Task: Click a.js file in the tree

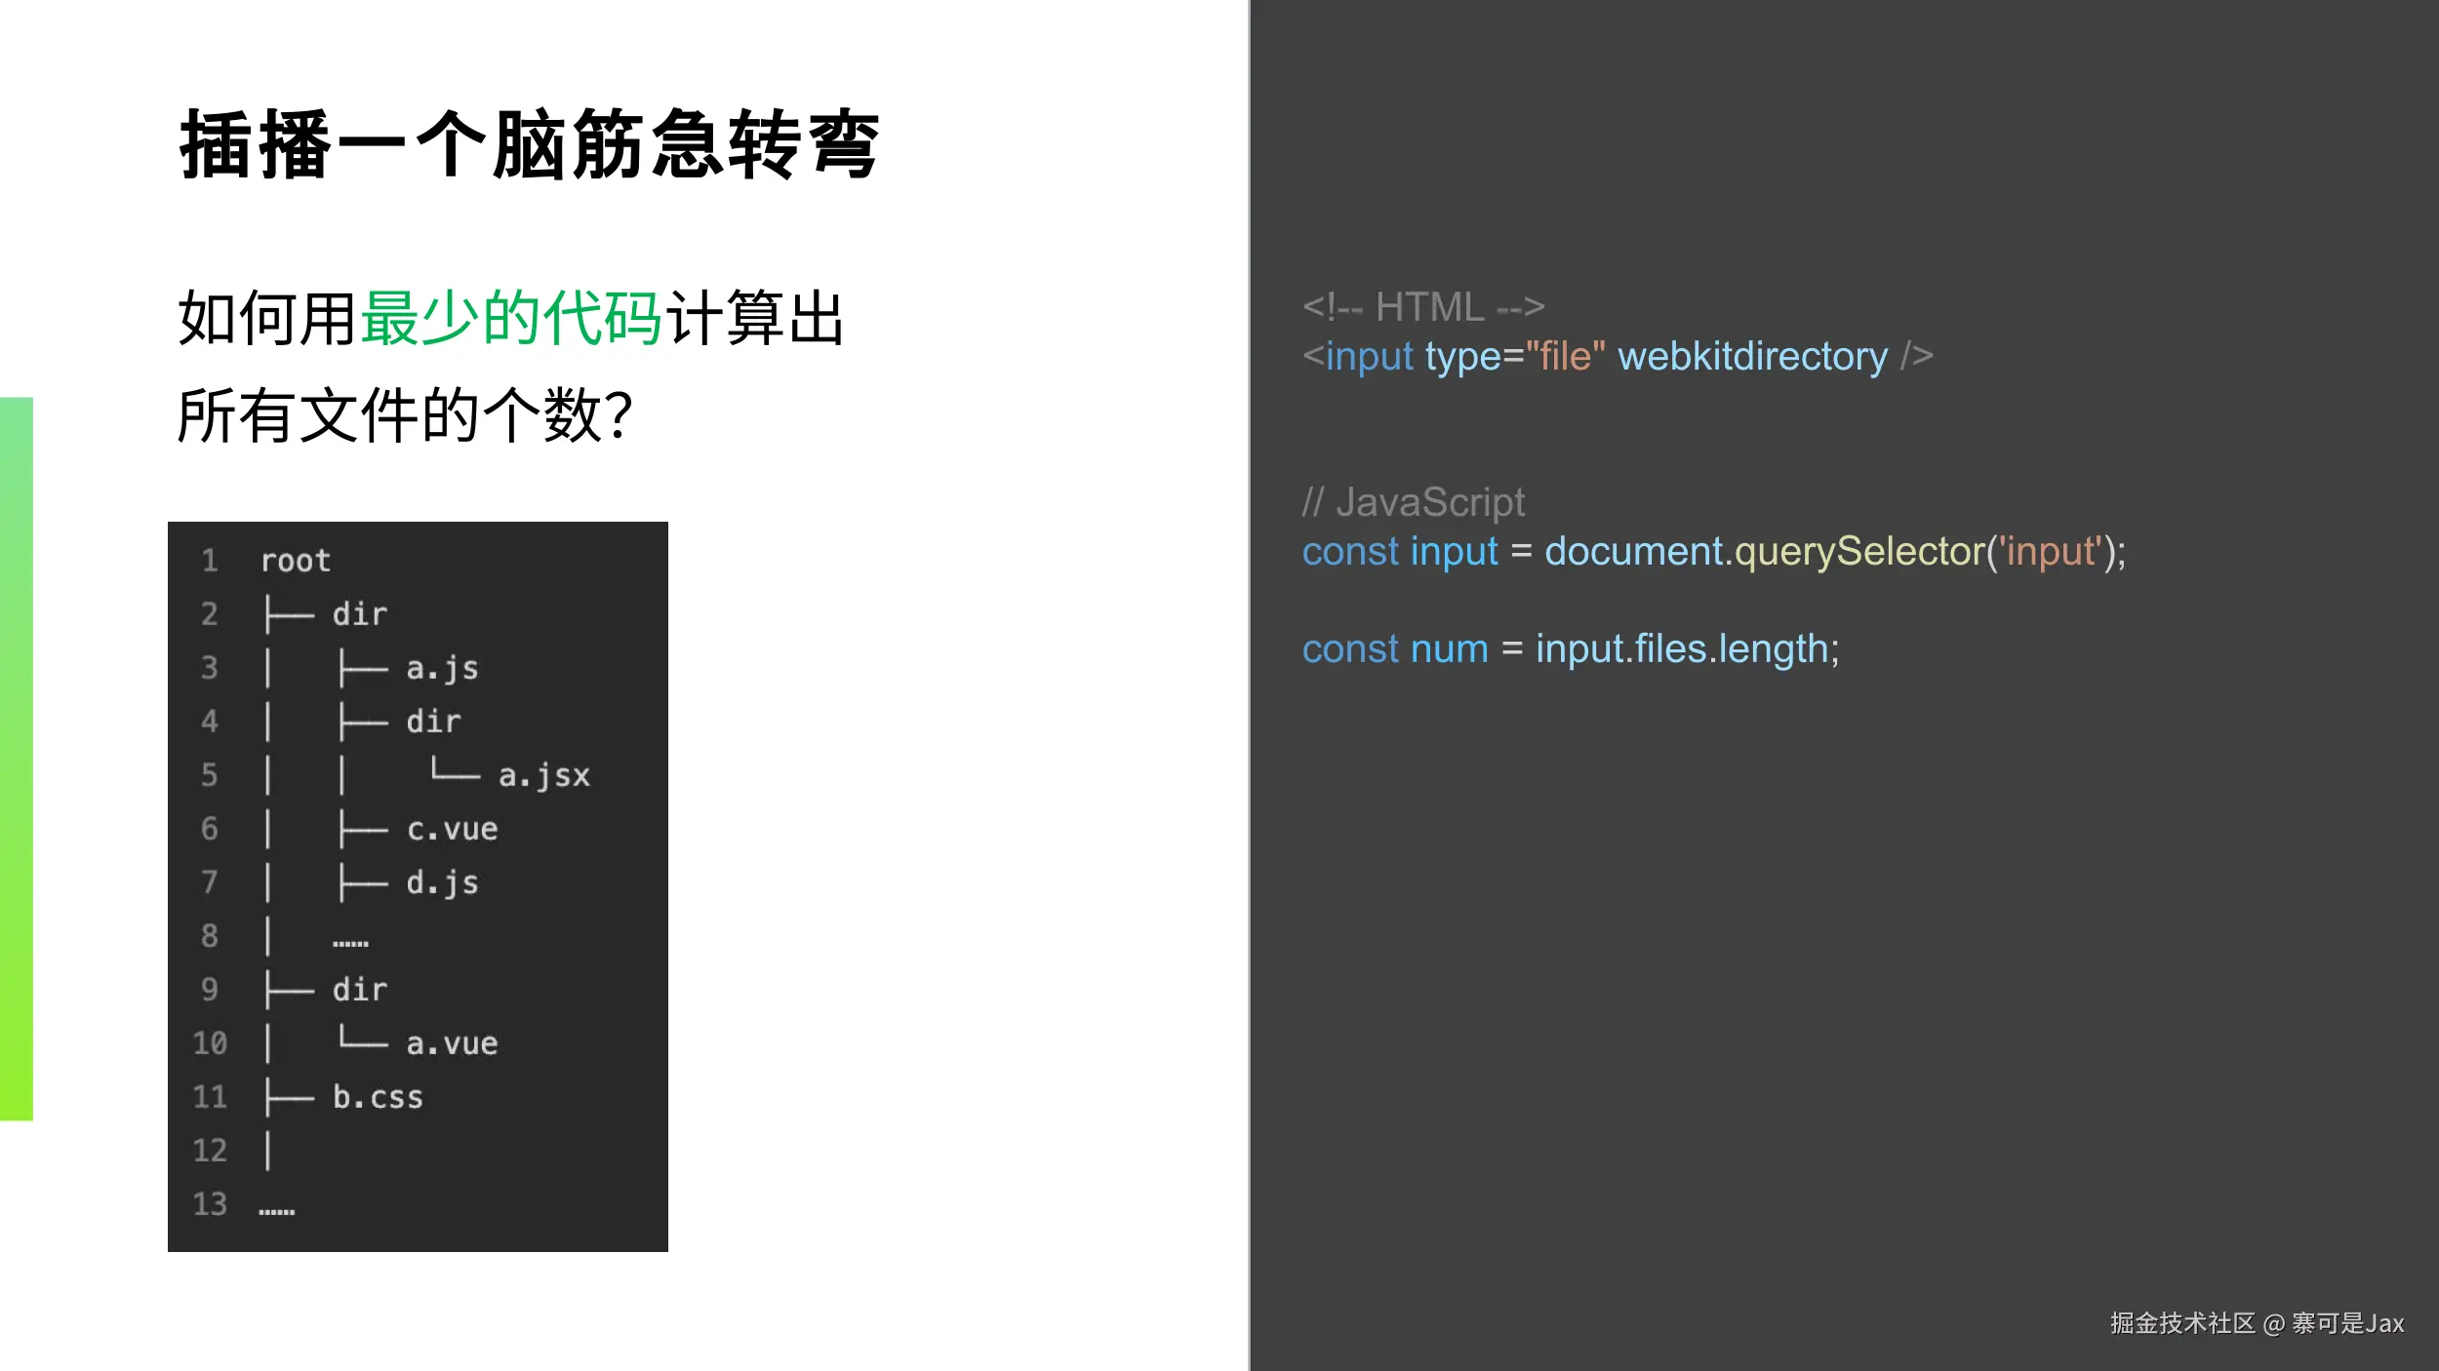Action: tap(442, 668)
